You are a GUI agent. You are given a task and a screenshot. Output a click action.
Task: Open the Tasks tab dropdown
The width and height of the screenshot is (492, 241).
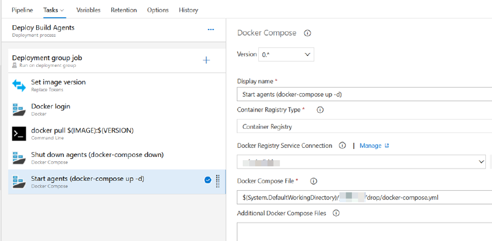54,10
